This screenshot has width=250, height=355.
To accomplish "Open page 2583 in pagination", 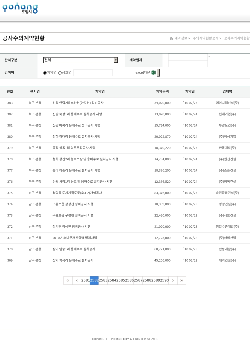I will tap(103, 280).
